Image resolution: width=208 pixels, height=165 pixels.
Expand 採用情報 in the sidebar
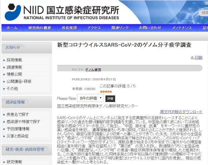coord(15,60)
